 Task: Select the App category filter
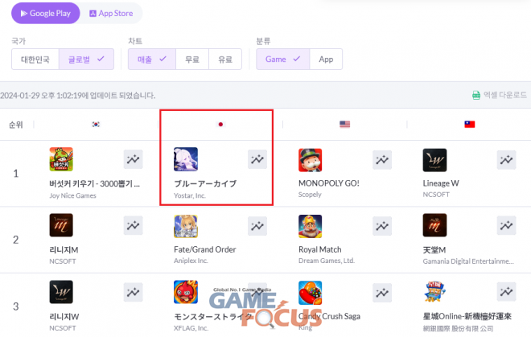point(326,60)
